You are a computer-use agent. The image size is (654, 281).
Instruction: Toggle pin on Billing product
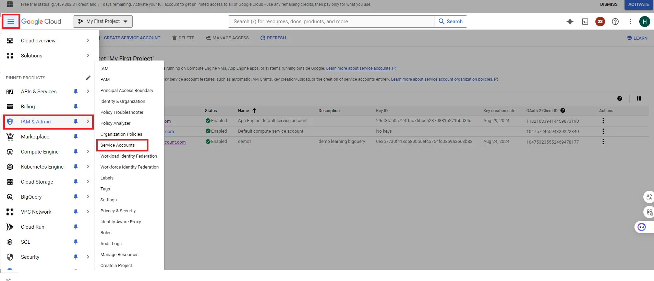[76, 107]
